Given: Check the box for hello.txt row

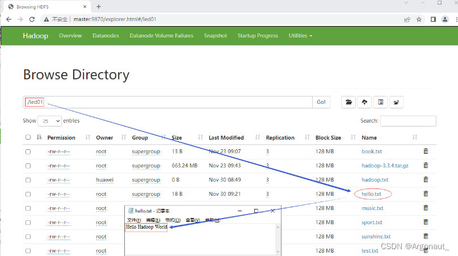Looking at the screenshot, I should tap(28, 194).
